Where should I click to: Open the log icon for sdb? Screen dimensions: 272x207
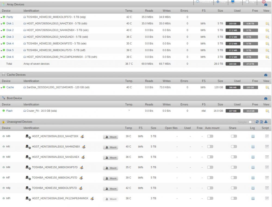pyautogui.click(x=253, y=136)
